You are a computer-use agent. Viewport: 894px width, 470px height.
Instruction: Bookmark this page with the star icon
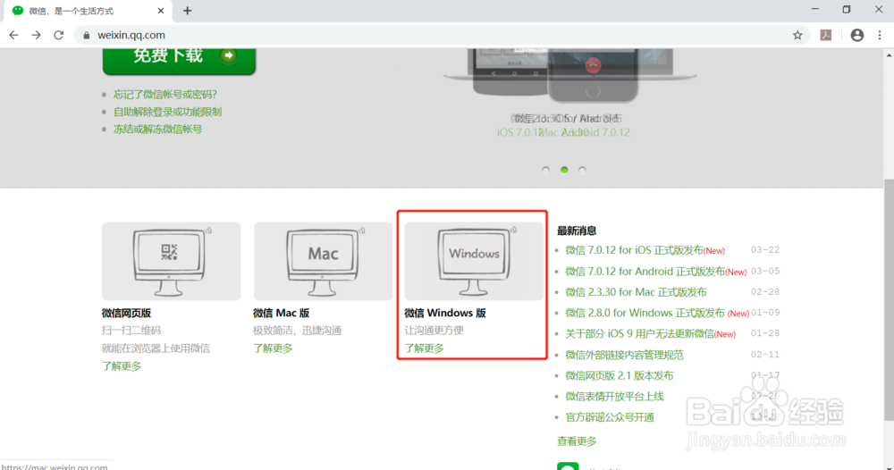[797, 36]
